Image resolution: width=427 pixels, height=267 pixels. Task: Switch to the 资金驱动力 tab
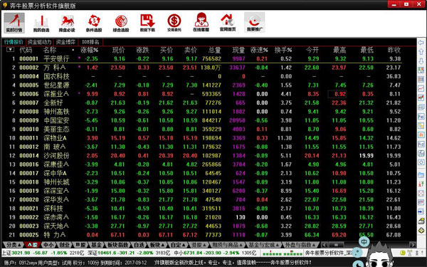(39, 42)
